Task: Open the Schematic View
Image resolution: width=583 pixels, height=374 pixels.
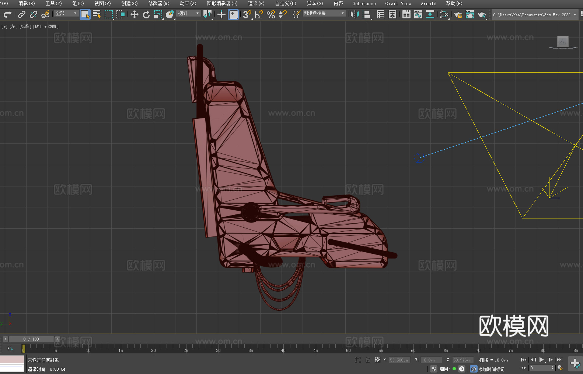Action: (444, 14)
